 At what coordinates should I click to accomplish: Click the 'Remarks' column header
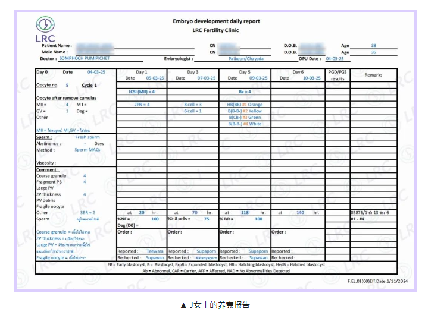coord(373,75)
